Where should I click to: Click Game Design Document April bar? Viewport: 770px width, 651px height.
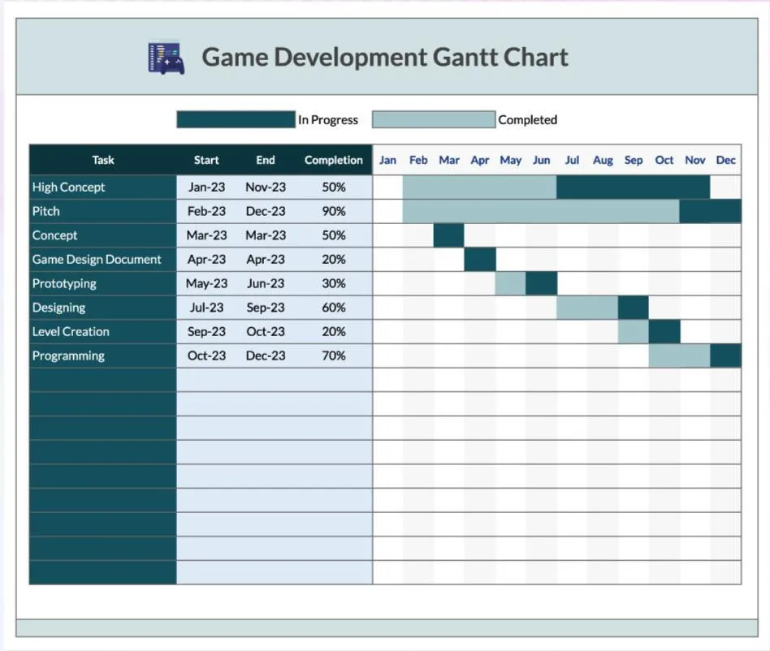[x=480, y=259]
